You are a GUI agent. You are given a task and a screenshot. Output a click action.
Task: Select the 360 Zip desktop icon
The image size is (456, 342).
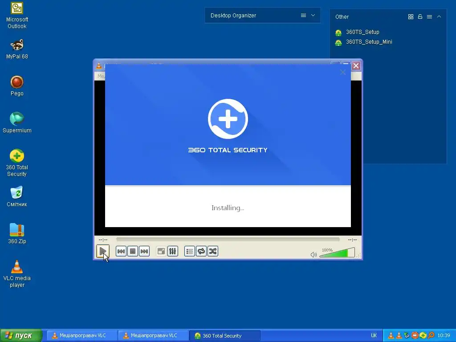click(17, 233)
